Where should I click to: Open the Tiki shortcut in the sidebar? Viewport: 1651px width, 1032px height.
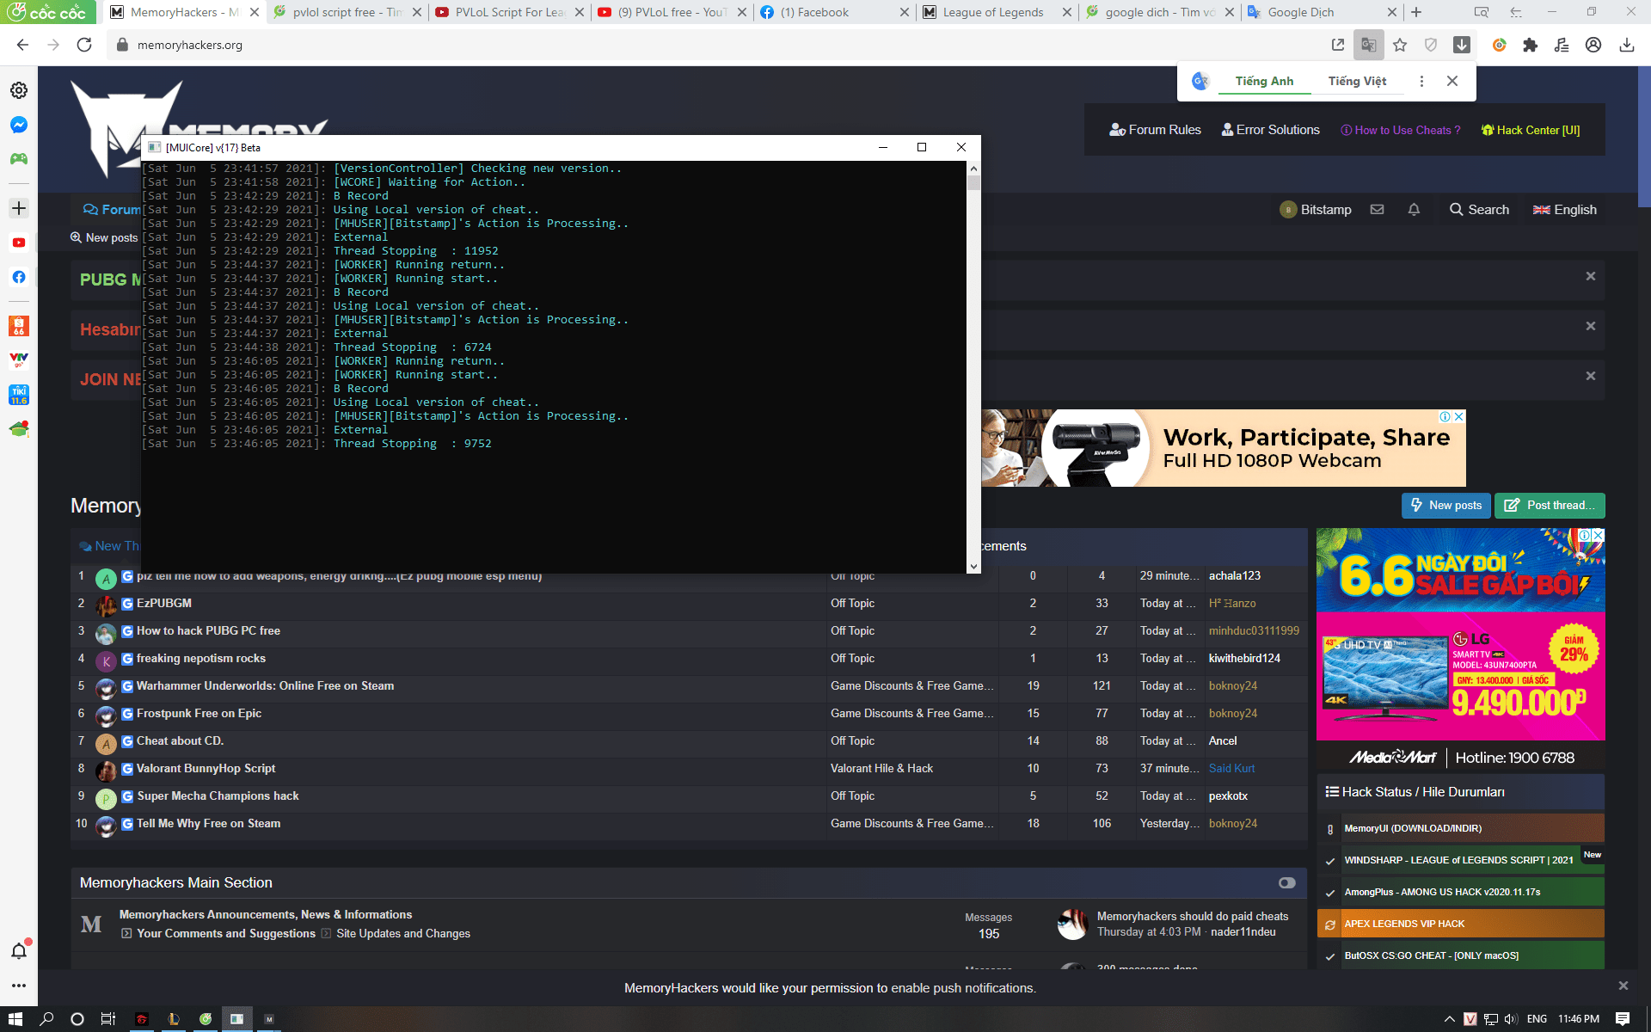pos(19,395)
